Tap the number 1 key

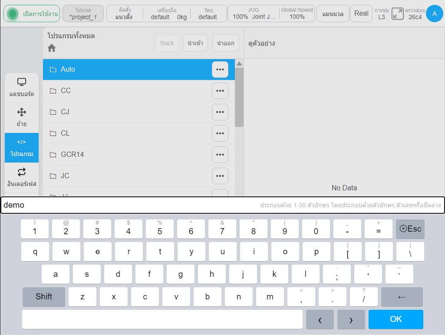click(35, 229)
